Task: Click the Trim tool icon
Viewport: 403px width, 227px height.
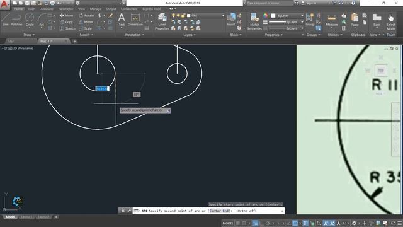Action: coord(99,15)
